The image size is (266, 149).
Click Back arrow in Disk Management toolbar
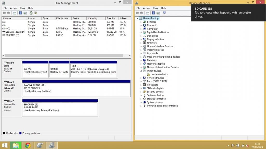point(4,13)
